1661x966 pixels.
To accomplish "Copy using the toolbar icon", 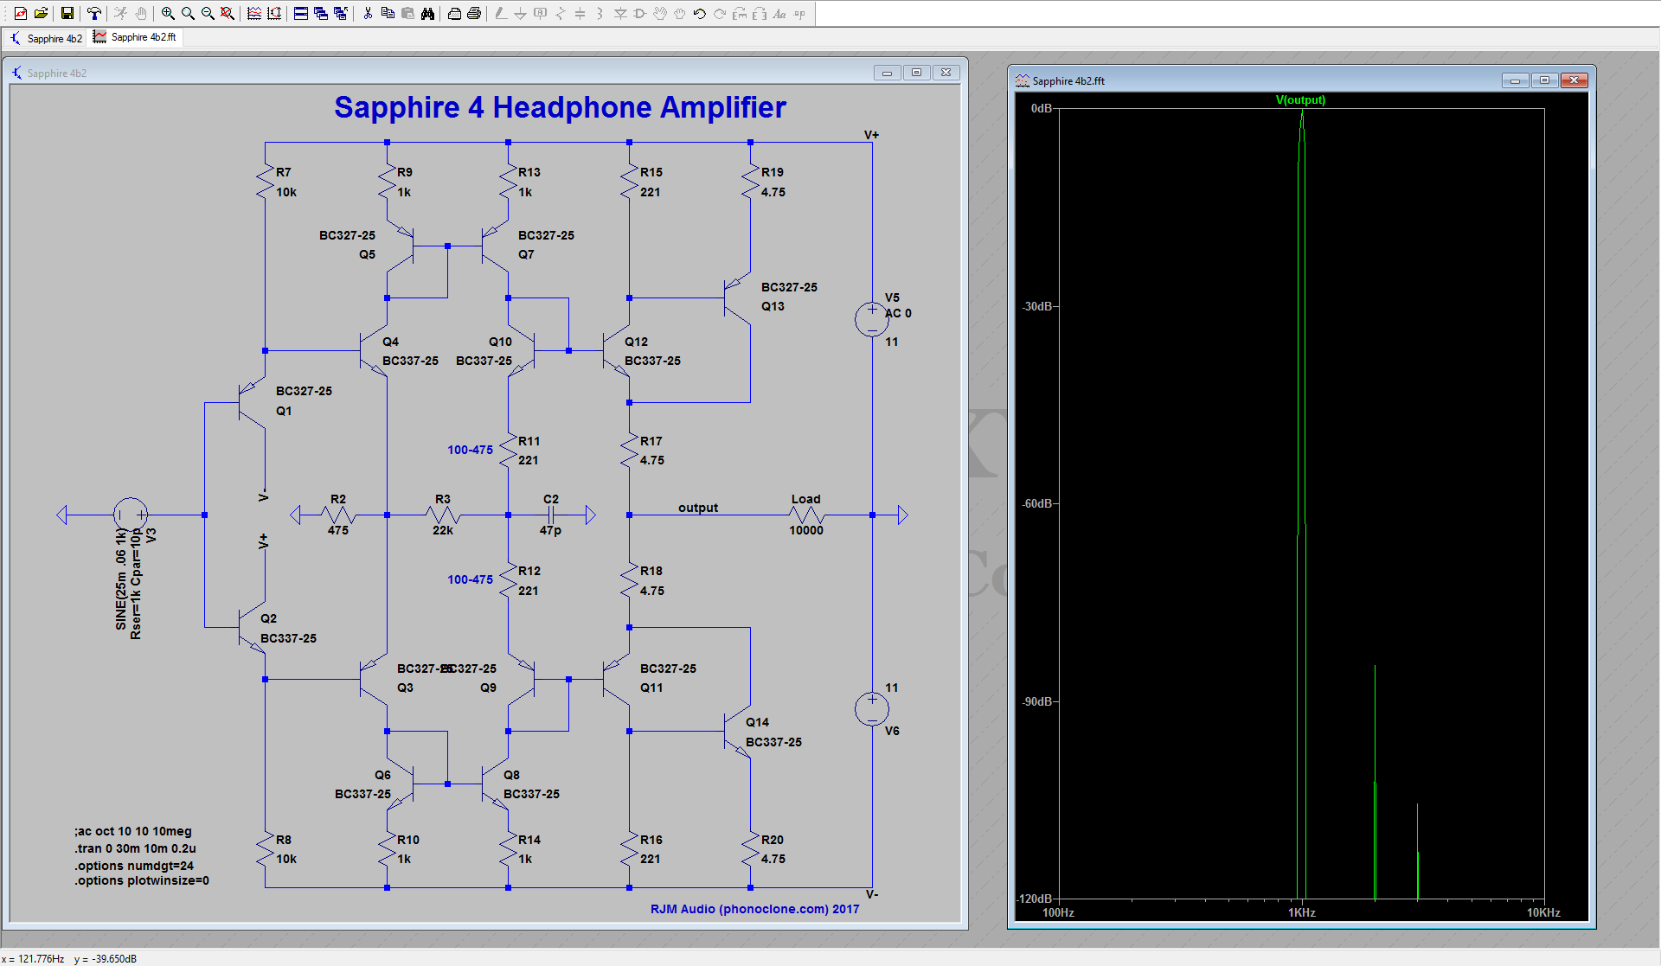I will [x=388, y=13].
